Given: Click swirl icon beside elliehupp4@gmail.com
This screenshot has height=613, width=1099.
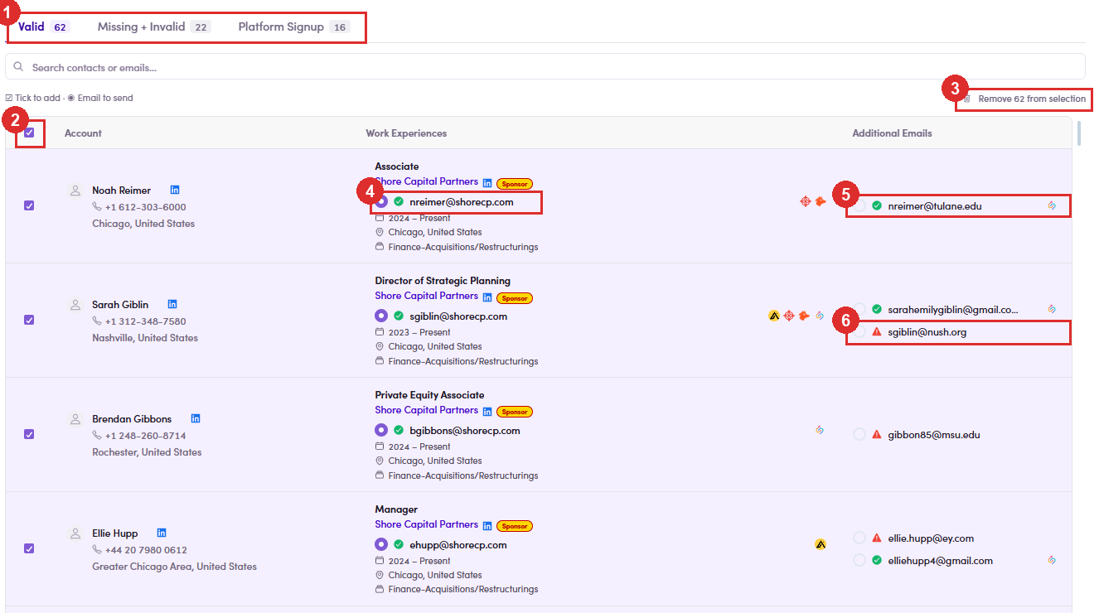Looking at the screenshot, I should tap(1052, 560).
